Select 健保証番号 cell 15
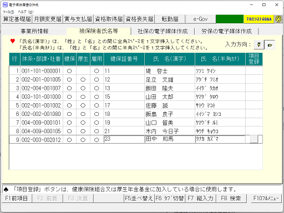Image resolution: width=284 pixels, height=213 pixels. pos(124,97)
